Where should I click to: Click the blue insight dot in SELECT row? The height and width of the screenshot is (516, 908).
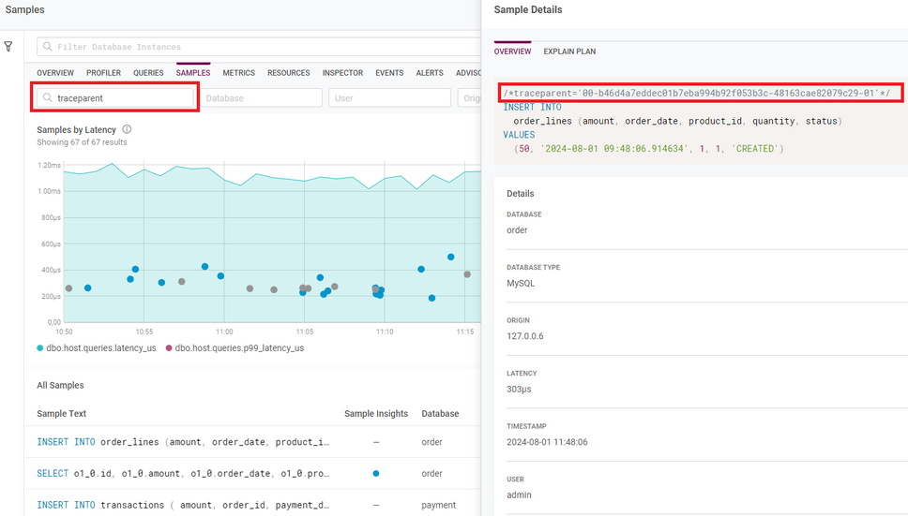click(x=376, y=474)
